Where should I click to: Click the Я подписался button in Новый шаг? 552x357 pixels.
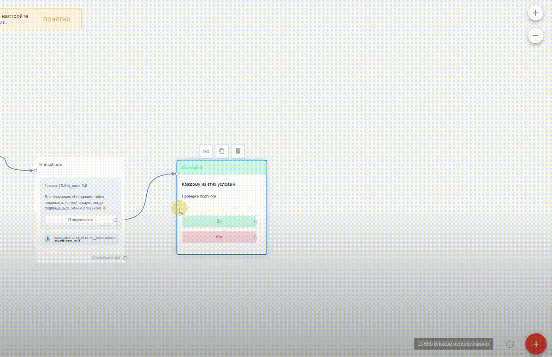(80, 220)
